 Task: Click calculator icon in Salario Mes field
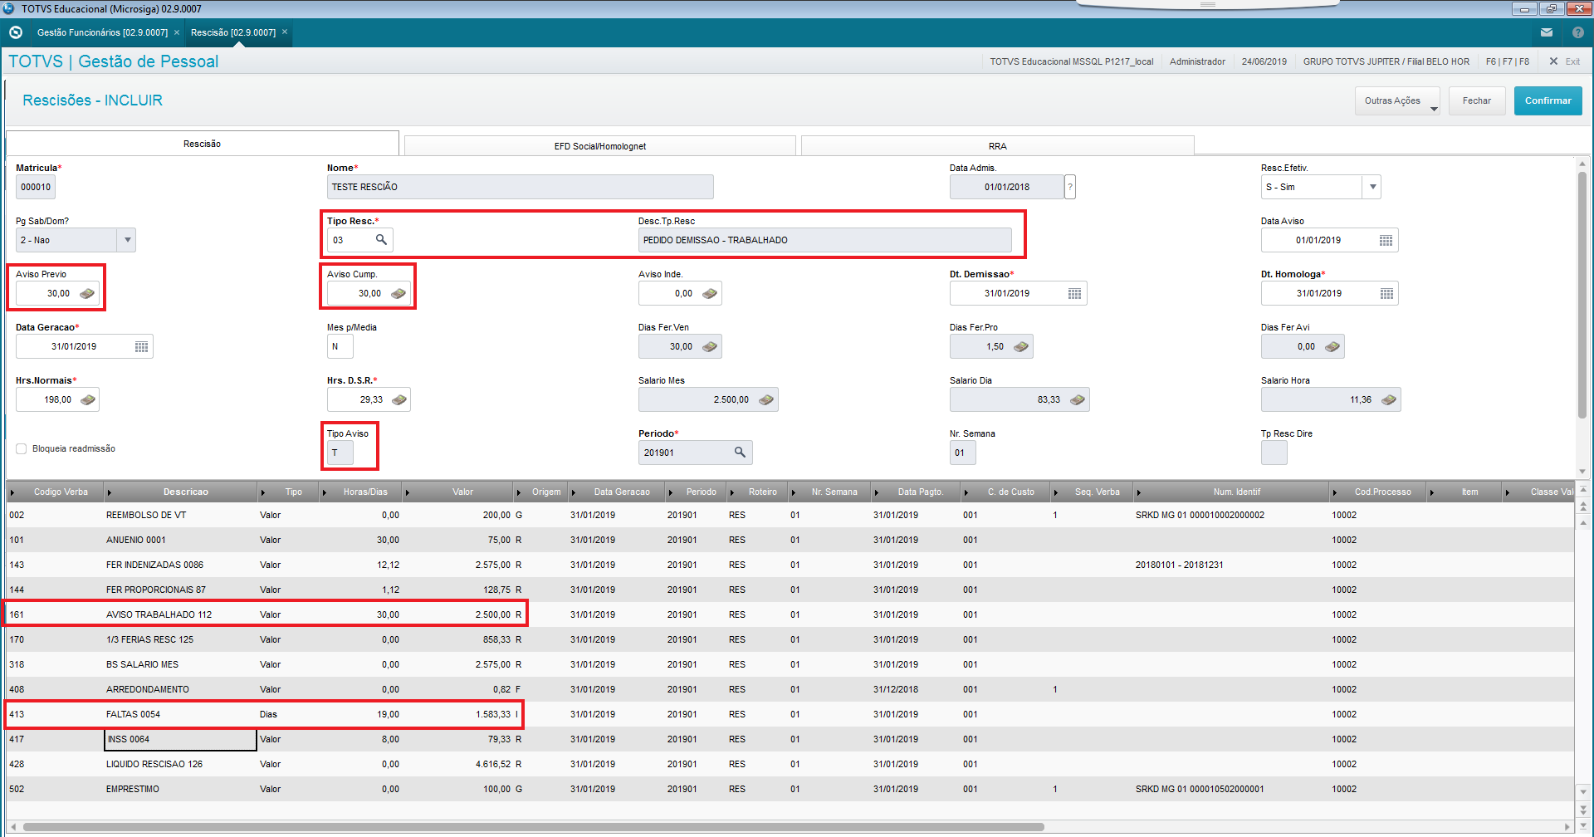coord(766,399)
